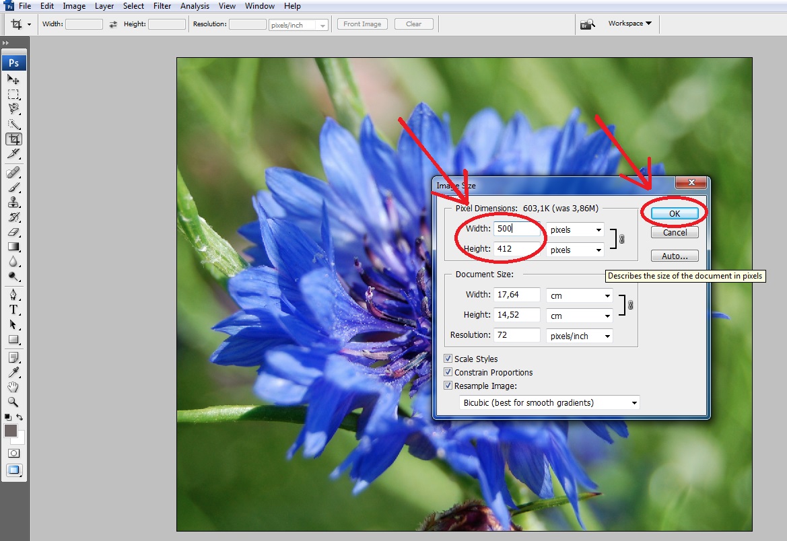
Task: Click the foreground color swatch
Action: pos(12,431)
